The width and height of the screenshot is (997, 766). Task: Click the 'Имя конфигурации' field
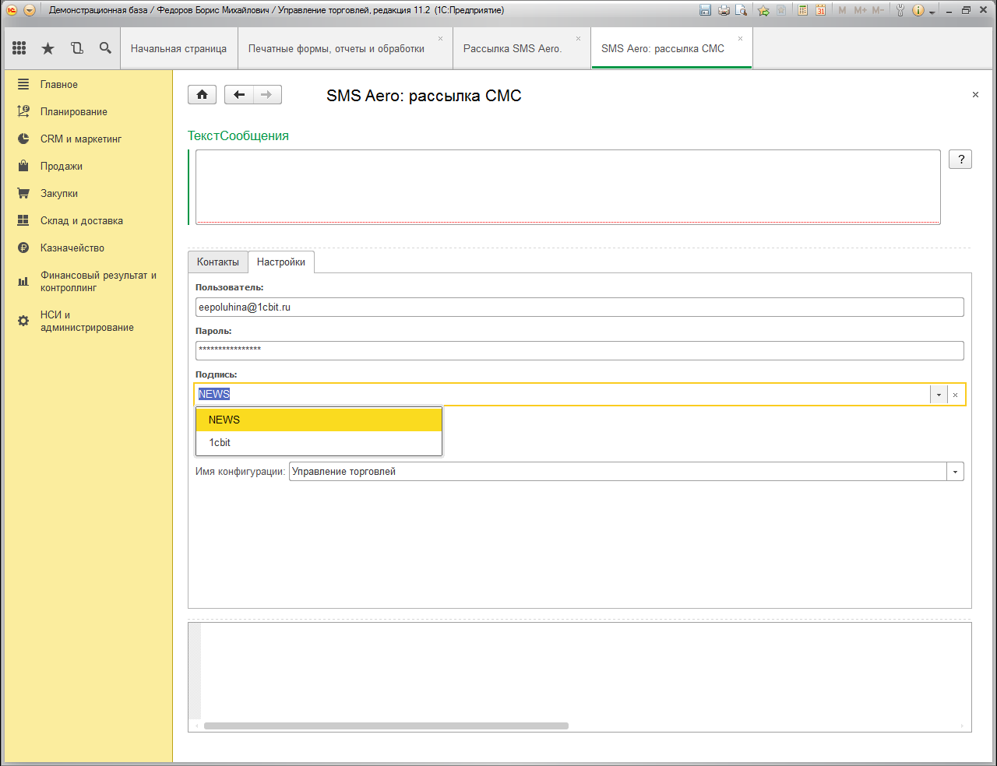[618, 472]
